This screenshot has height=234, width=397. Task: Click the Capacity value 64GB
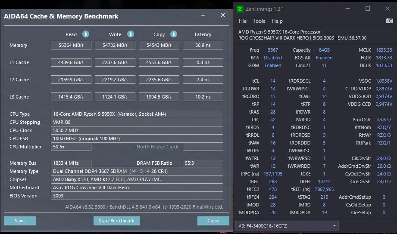[324, 50]
